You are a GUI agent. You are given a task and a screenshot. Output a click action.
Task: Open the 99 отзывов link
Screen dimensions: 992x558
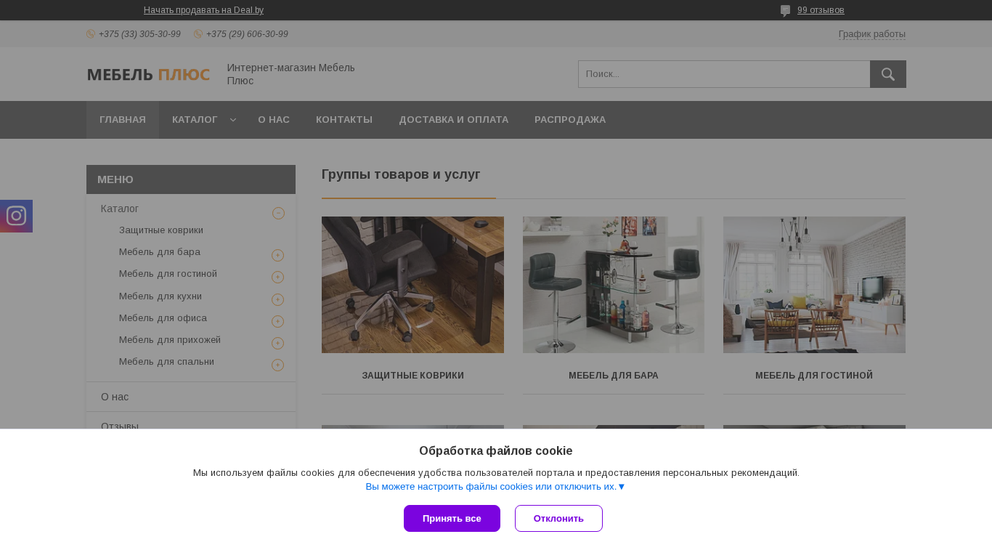click(x=821, y=10)
